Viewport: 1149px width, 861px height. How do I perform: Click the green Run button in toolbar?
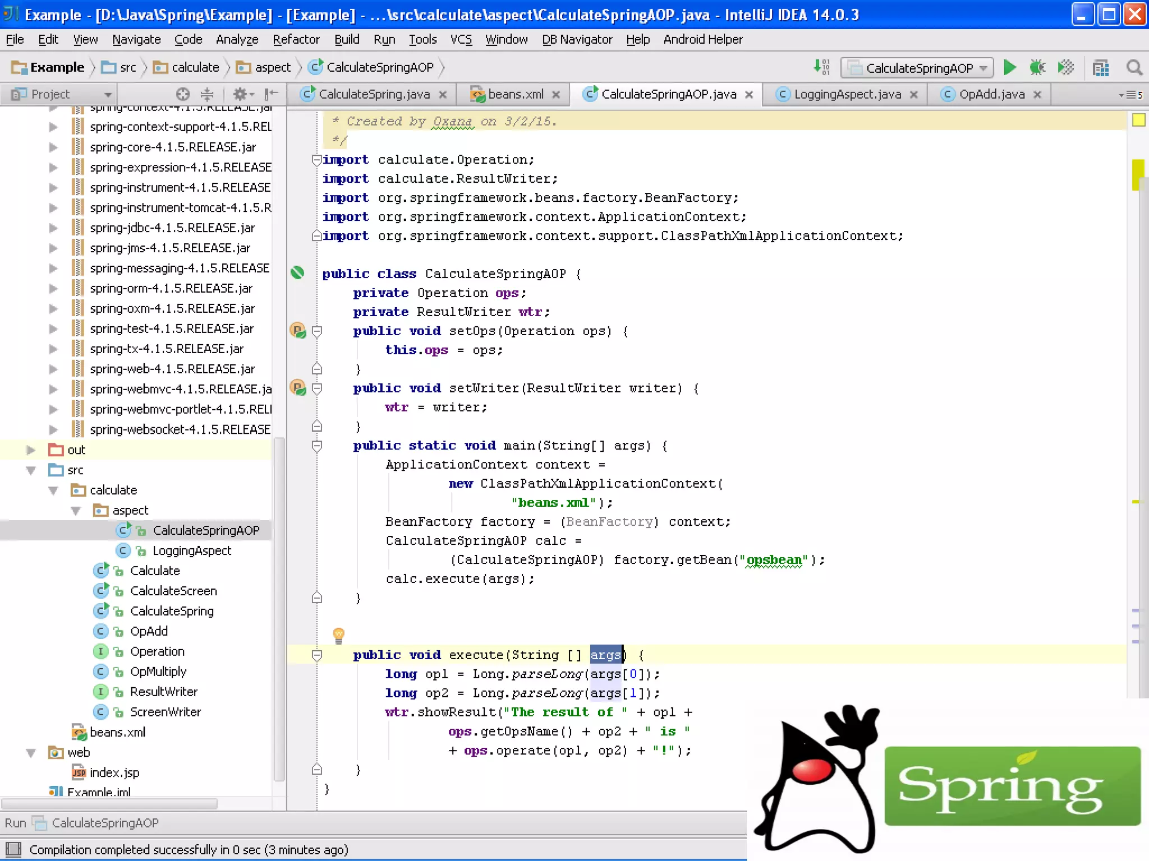[1009, 68]
